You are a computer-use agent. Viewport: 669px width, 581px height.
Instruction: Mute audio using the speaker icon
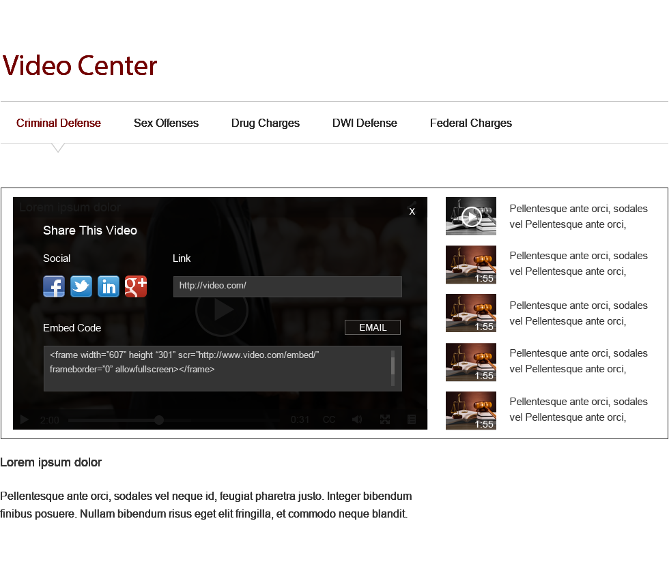pos(357,420)
